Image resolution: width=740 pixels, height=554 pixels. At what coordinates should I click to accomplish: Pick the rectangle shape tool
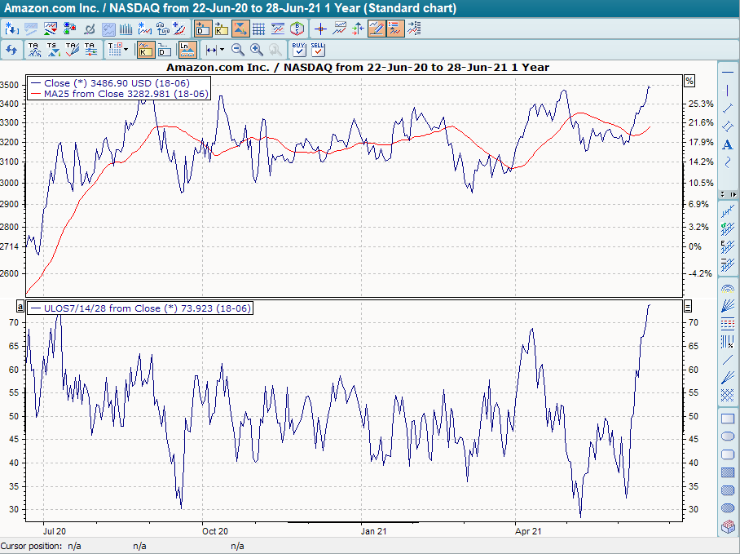pos(728,419)
